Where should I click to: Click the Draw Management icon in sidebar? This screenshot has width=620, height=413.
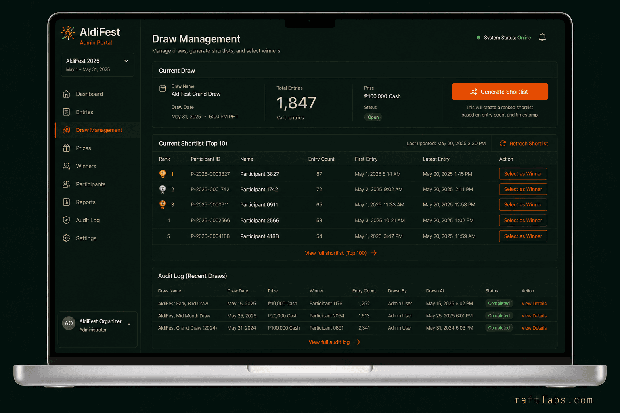pos(67,130)
